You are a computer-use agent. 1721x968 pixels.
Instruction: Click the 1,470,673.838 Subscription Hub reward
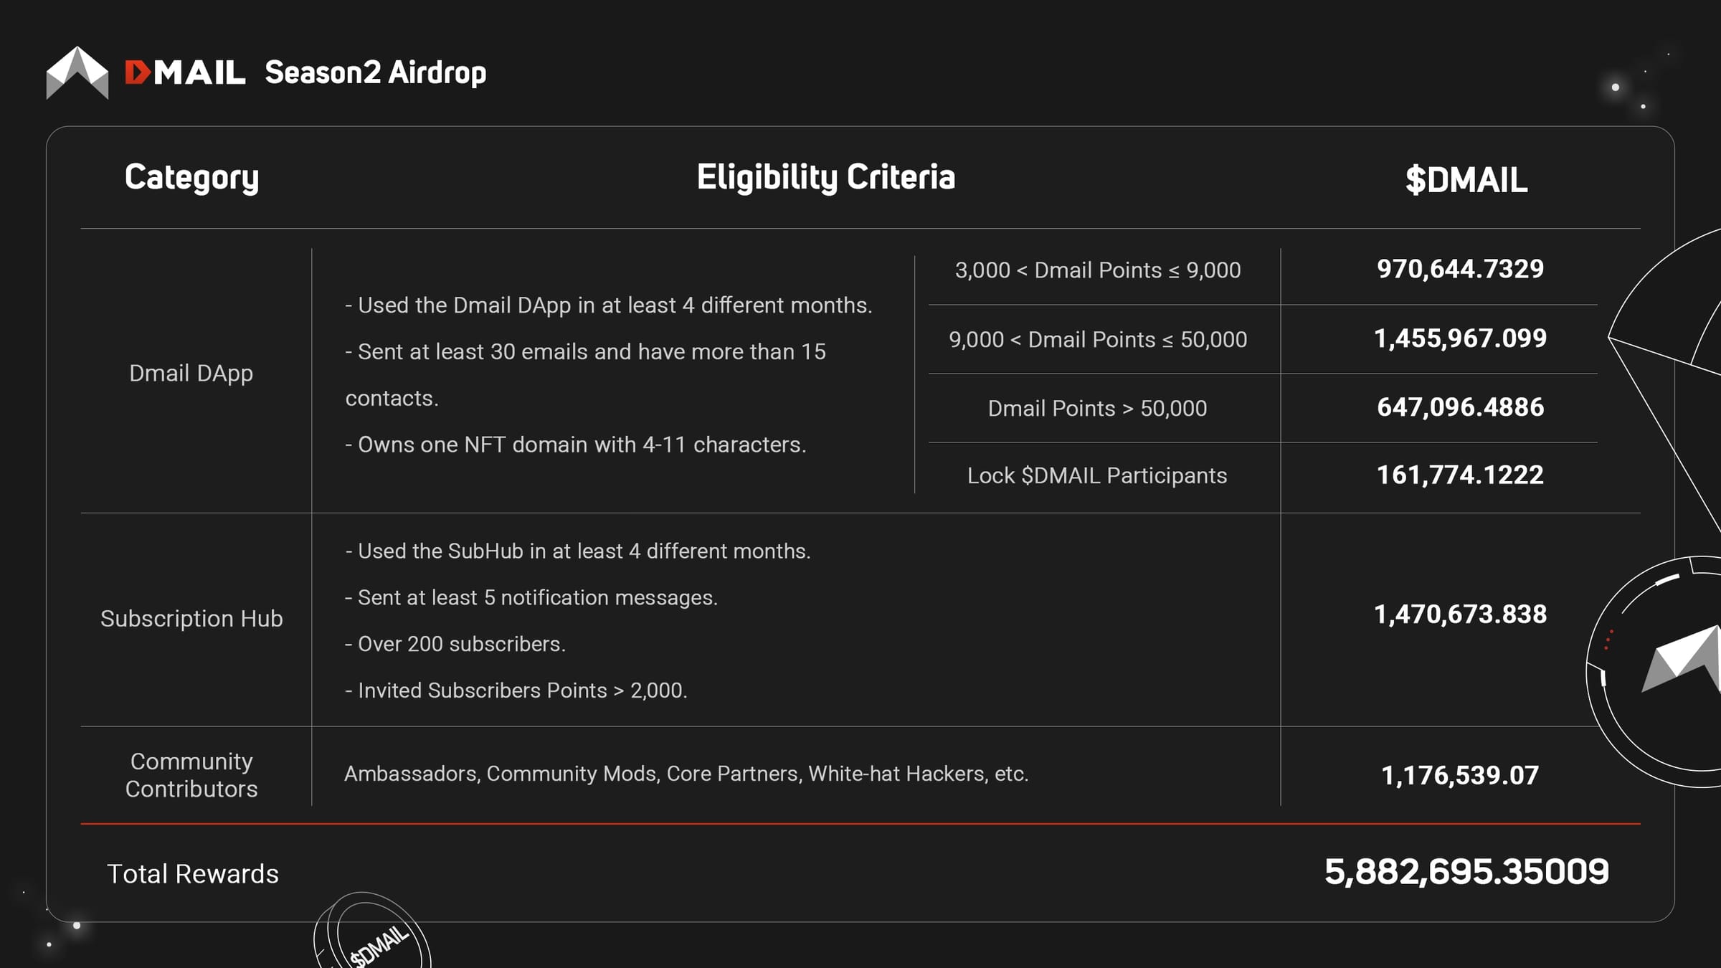point(1460,615)
